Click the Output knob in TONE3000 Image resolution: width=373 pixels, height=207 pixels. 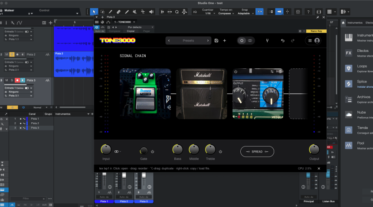(314, 150)
